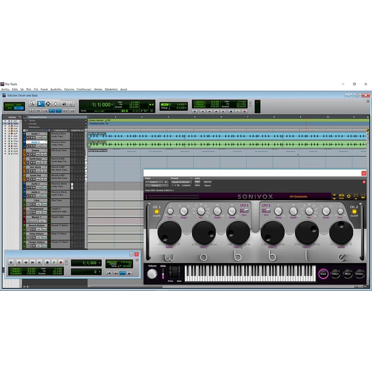
Task: Click the Online clock button in floating Transport
Action: tap(11, 262)
